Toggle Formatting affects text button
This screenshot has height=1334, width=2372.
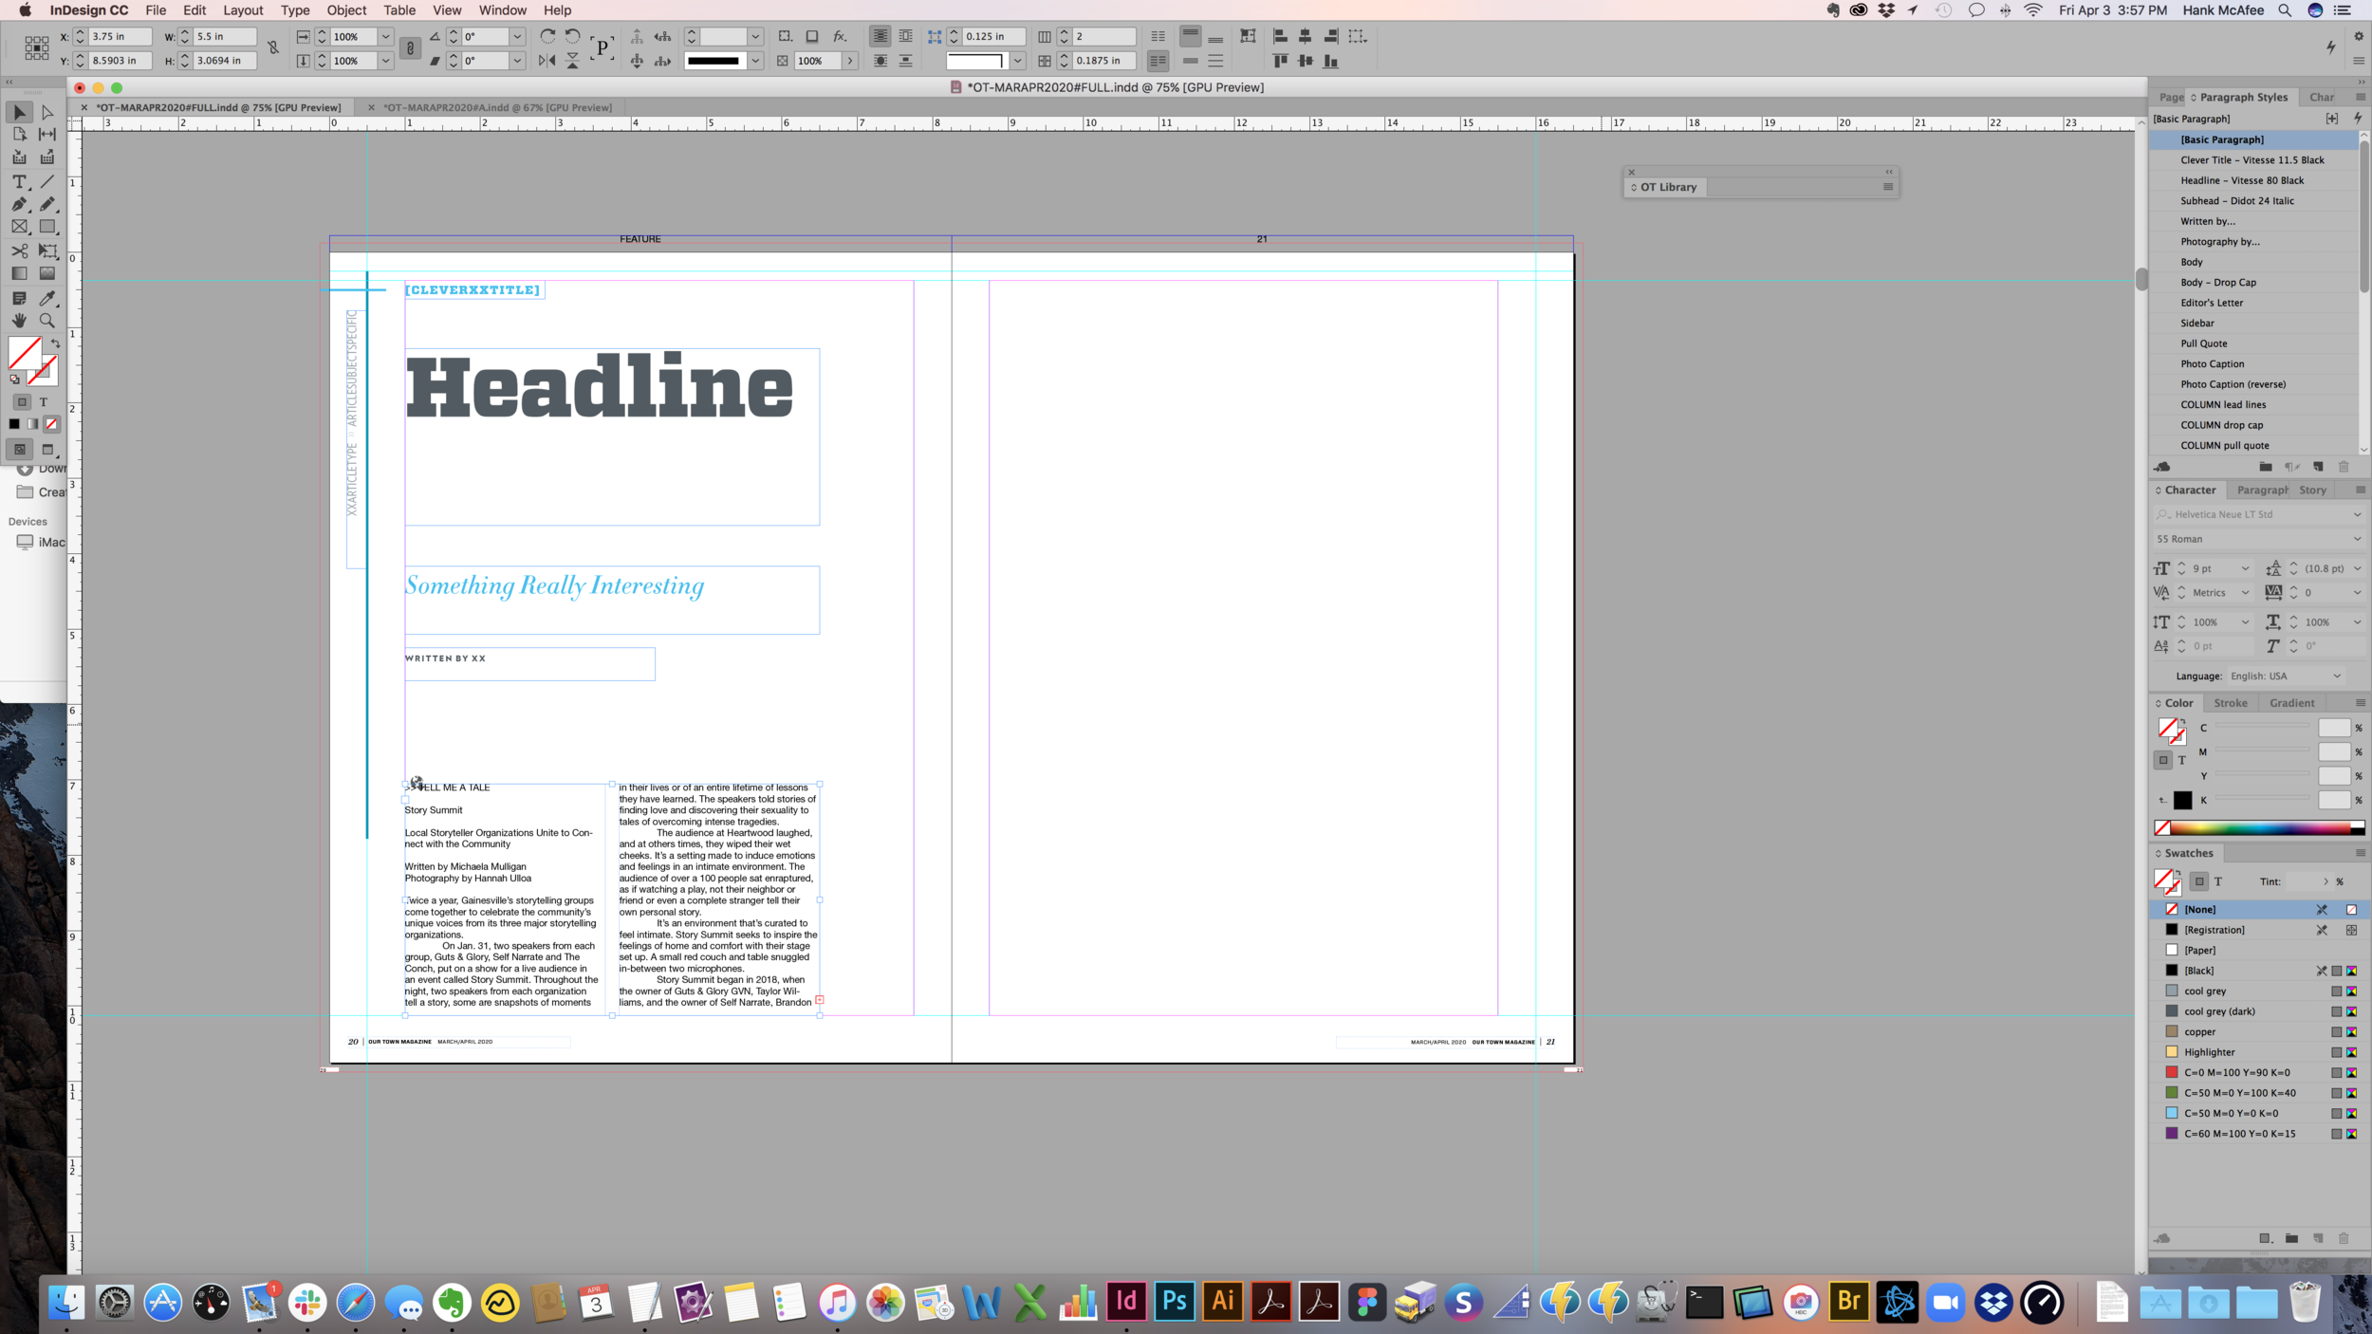tap(43, 402)
